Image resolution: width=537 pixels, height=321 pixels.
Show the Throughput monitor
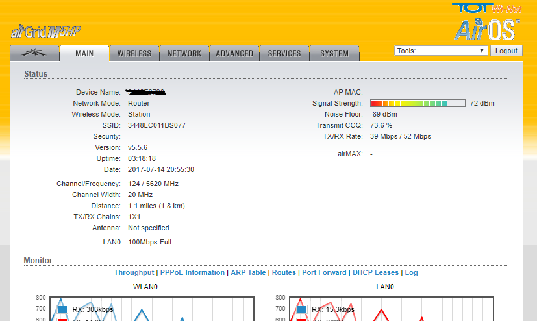(134, 272)
